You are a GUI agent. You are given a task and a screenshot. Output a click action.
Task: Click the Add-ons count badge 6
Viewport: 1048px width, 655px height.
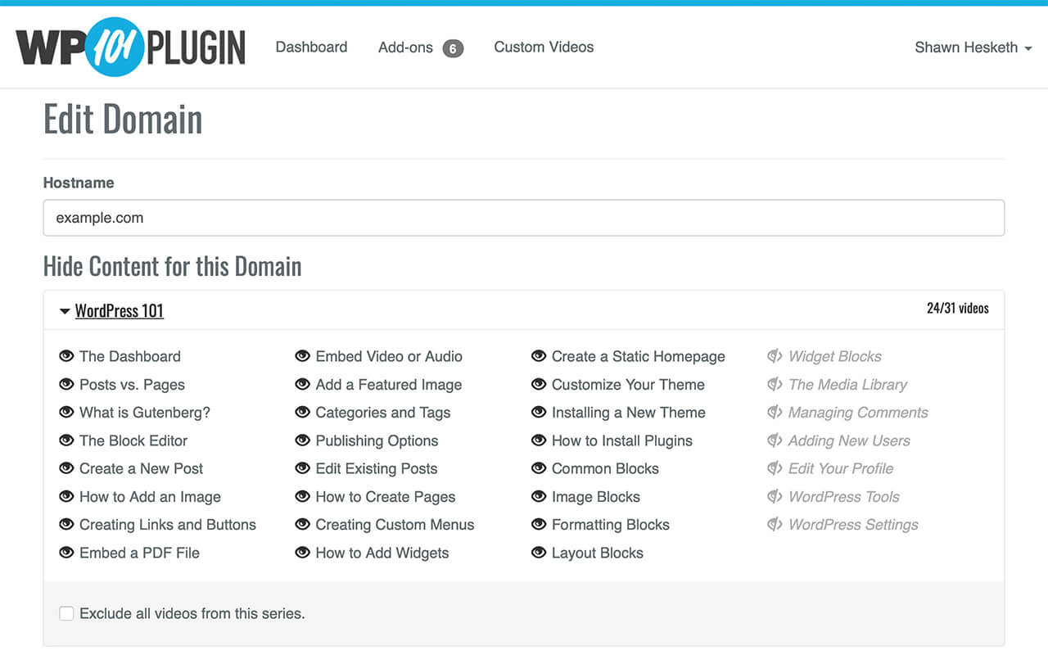point(453,48)
